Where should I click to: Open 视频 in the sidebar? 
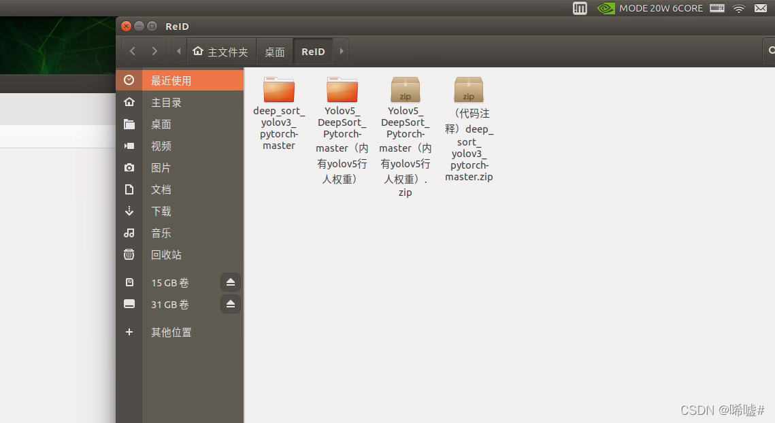[161, 146]
